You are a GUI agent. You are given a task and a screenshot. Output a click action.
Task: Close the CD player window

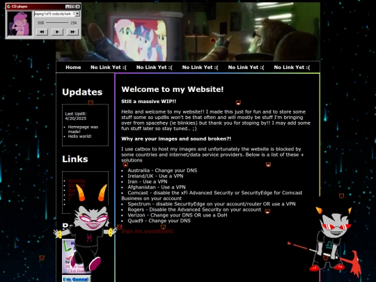(78, 6)
